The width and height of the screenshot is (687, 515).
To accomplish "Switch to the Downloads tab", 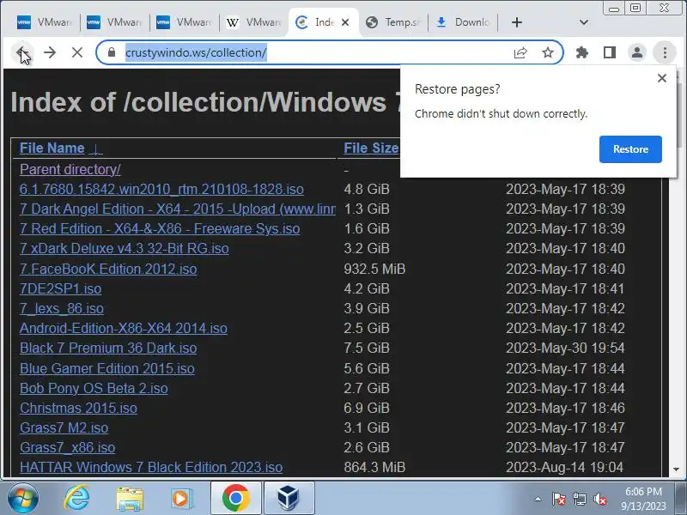I will 463,22.
